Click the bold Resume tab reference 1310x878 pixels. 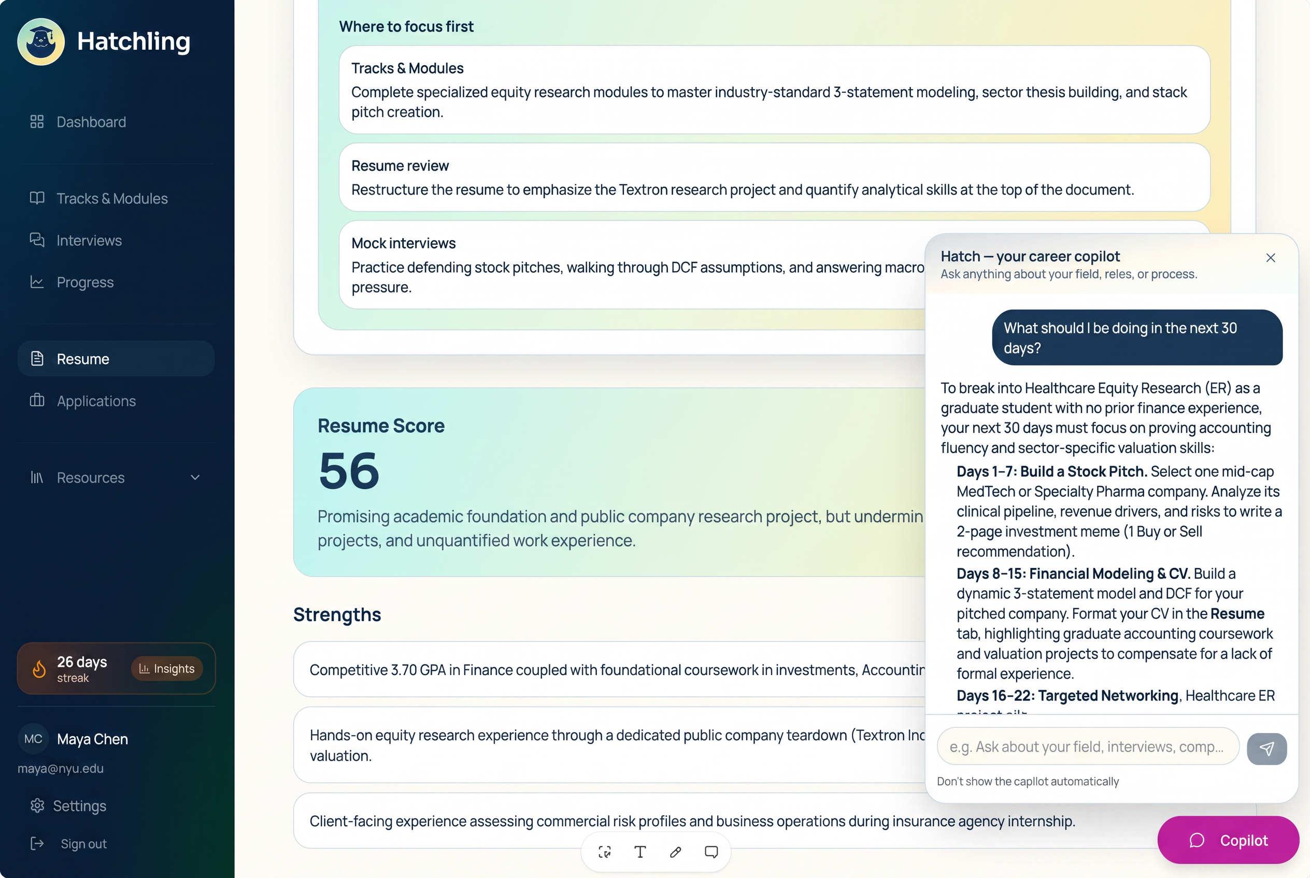click(1237, 613)
